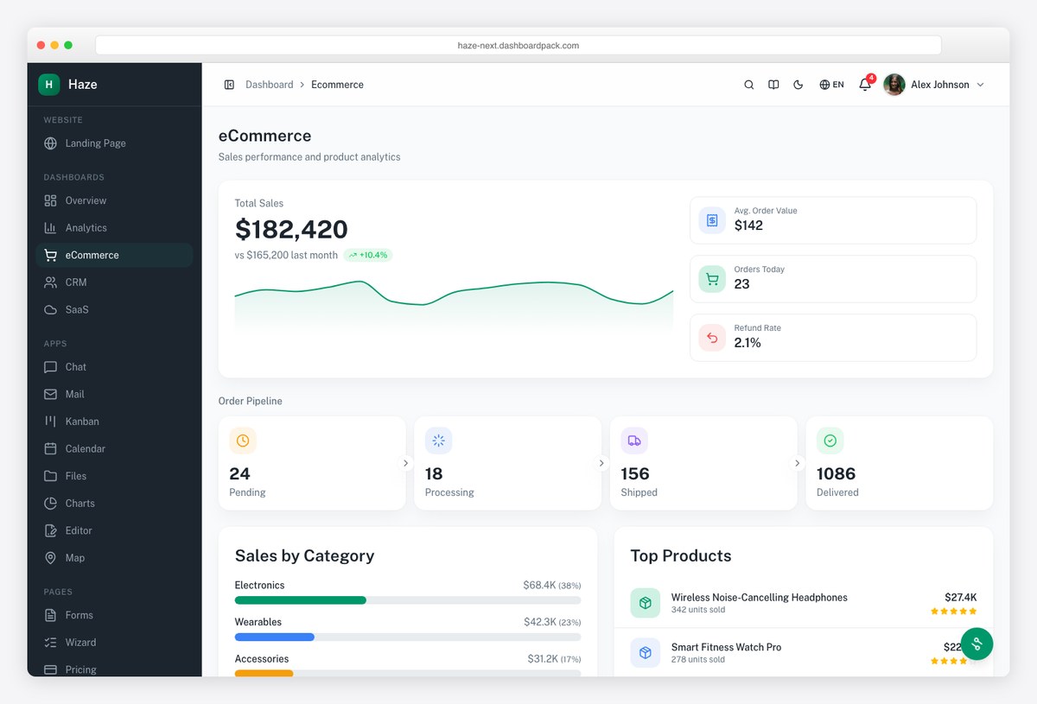Open the Mail app

coord(114,394)
